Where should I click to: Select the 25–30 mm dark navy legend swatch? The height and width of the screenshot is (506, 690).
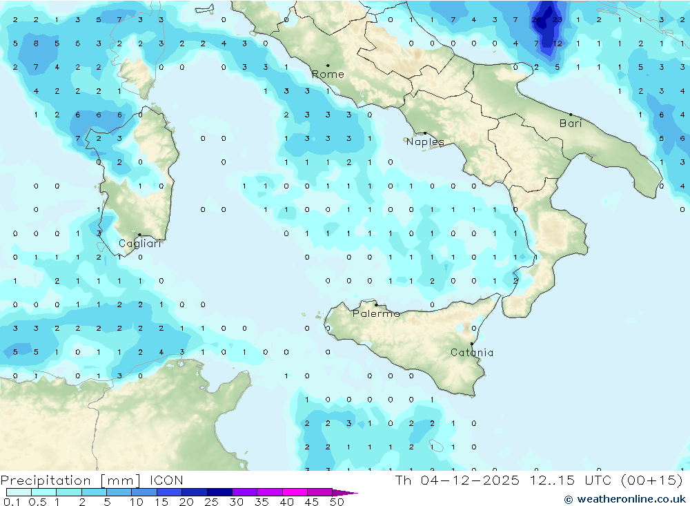click(219, 492)
